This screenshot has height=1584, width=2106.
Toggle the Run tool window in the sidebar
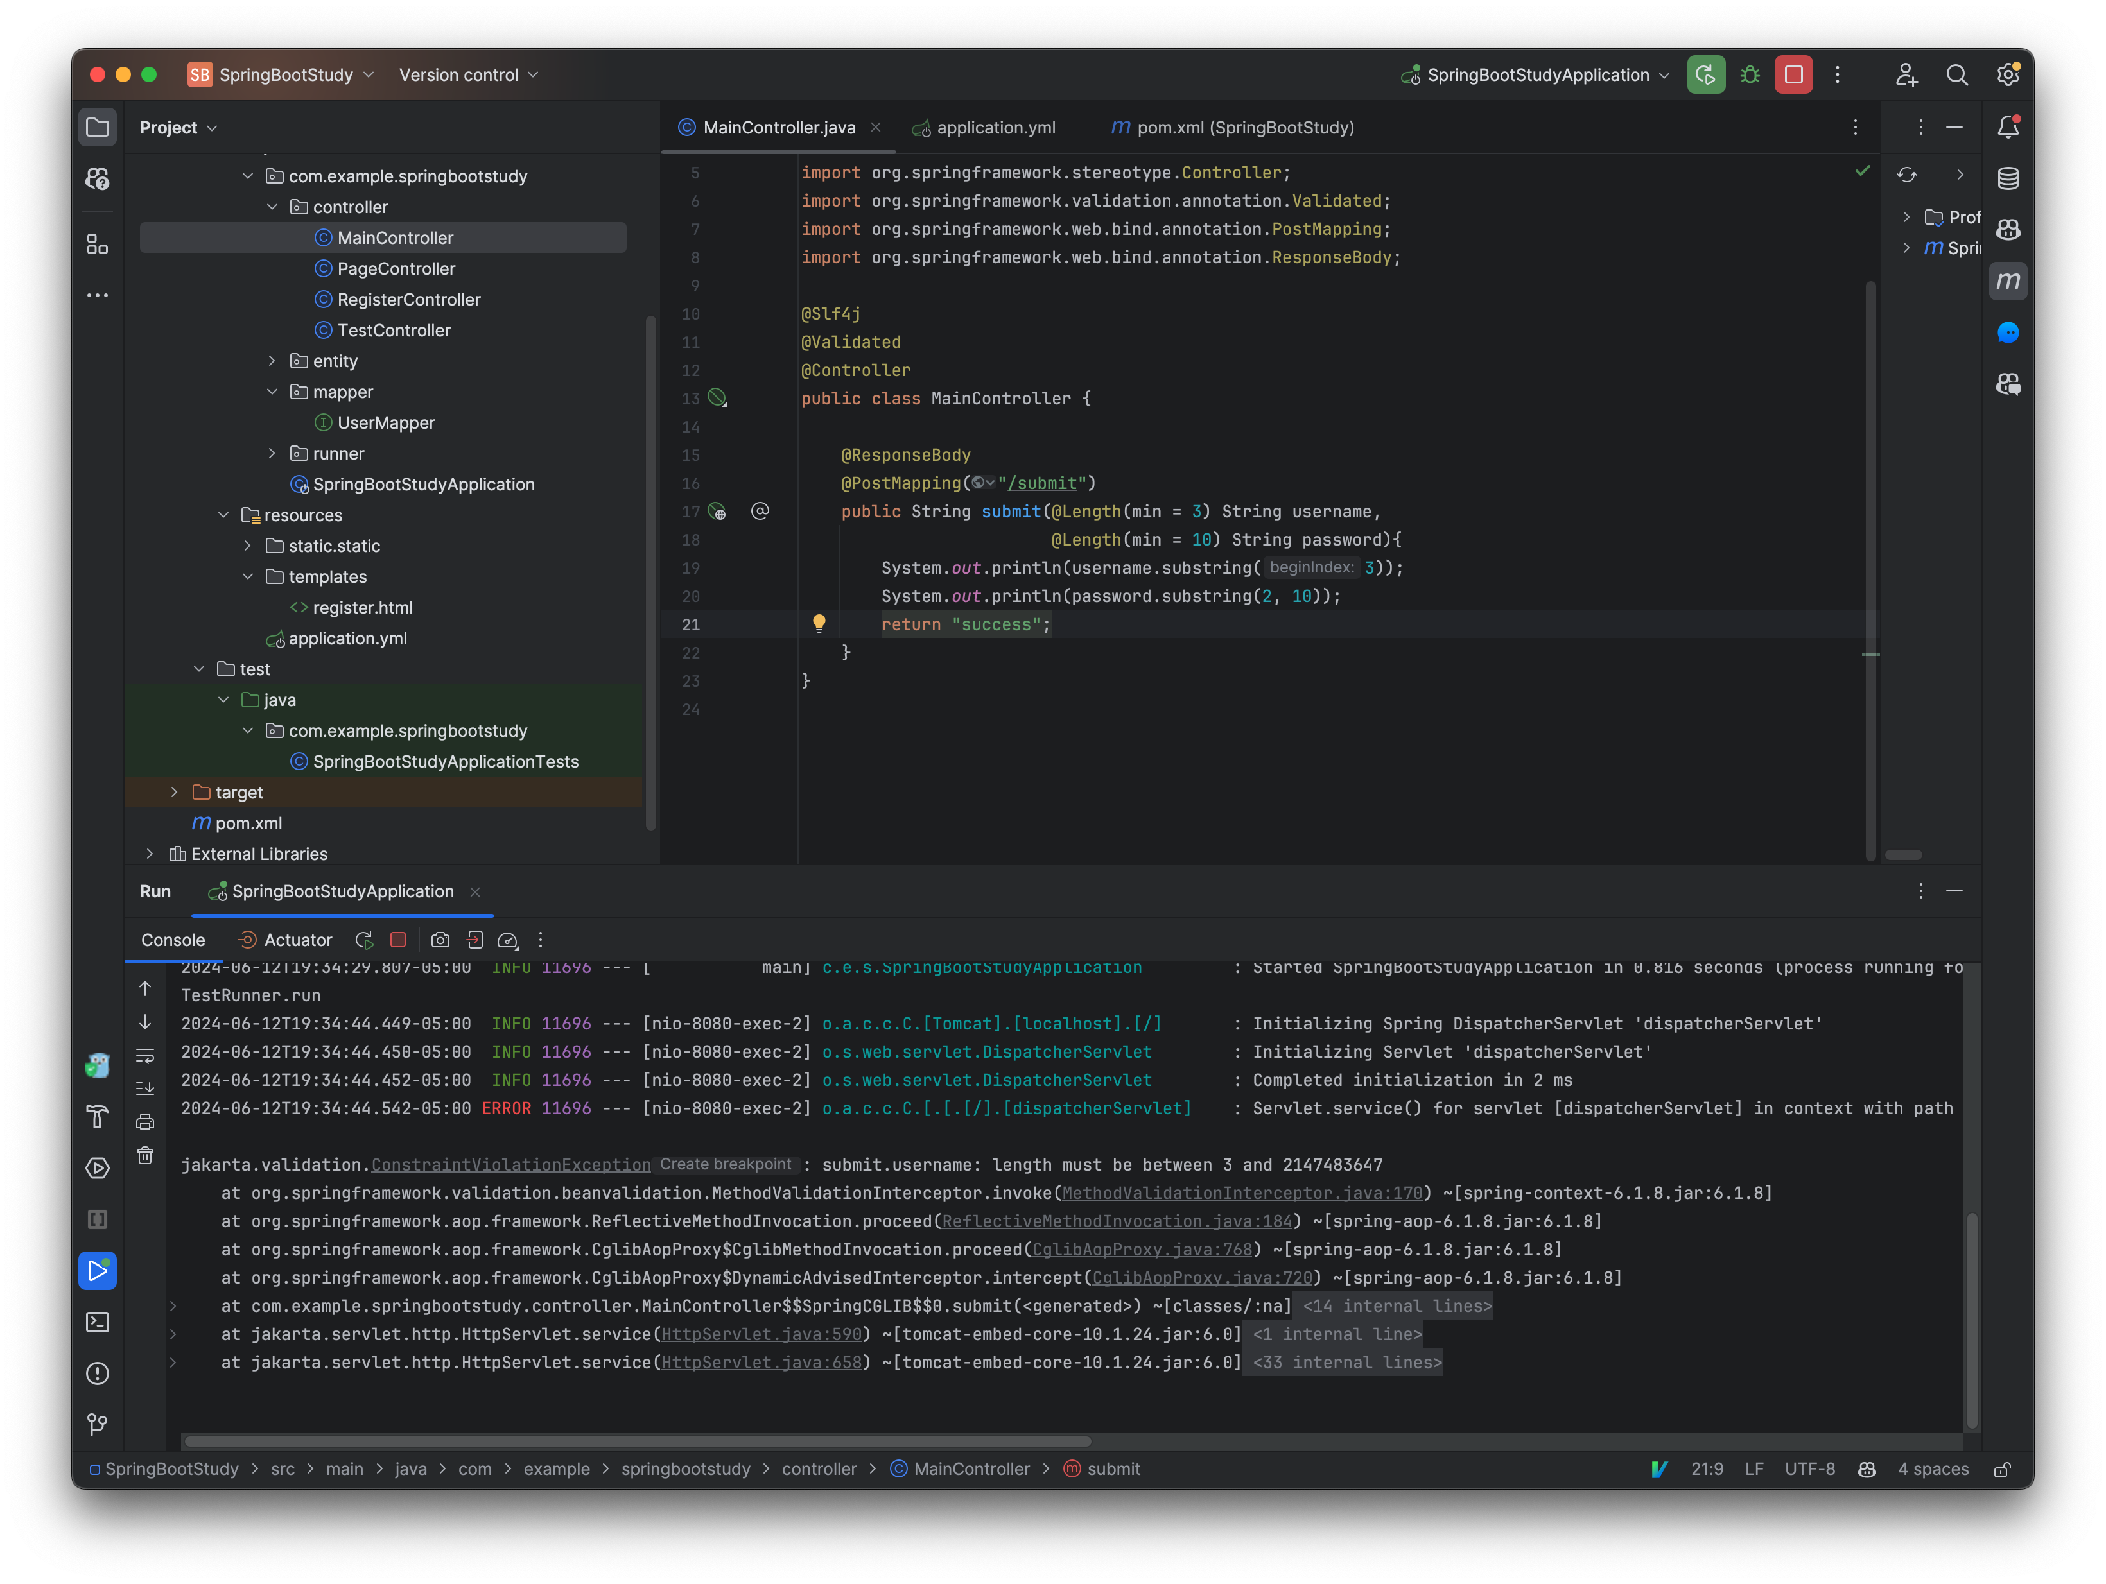97,1270
